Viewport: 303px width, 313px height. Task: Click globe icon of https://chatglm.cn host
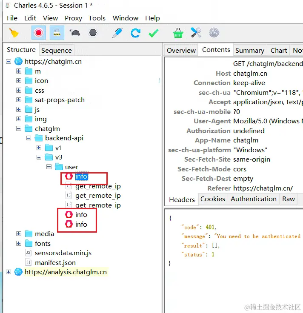[x=18, y=62]
